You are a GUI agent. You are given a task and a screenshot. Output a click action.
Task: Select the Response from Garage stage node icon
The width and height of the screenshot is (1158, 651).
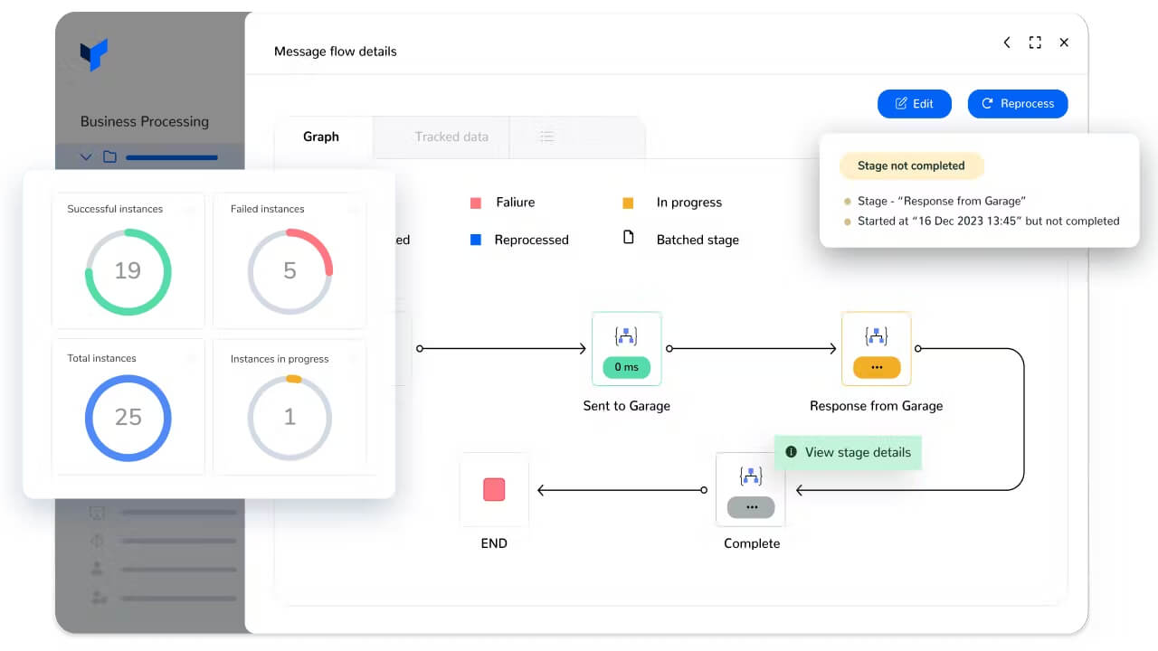click(x=876, y=336)
